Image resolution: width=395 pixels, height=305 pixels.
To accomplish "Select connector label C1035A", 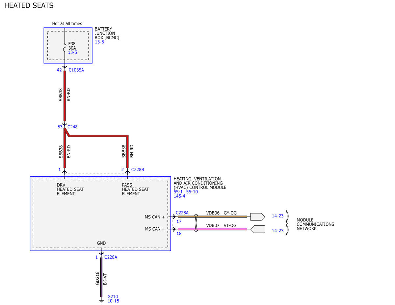I will (x=76, y=70).
